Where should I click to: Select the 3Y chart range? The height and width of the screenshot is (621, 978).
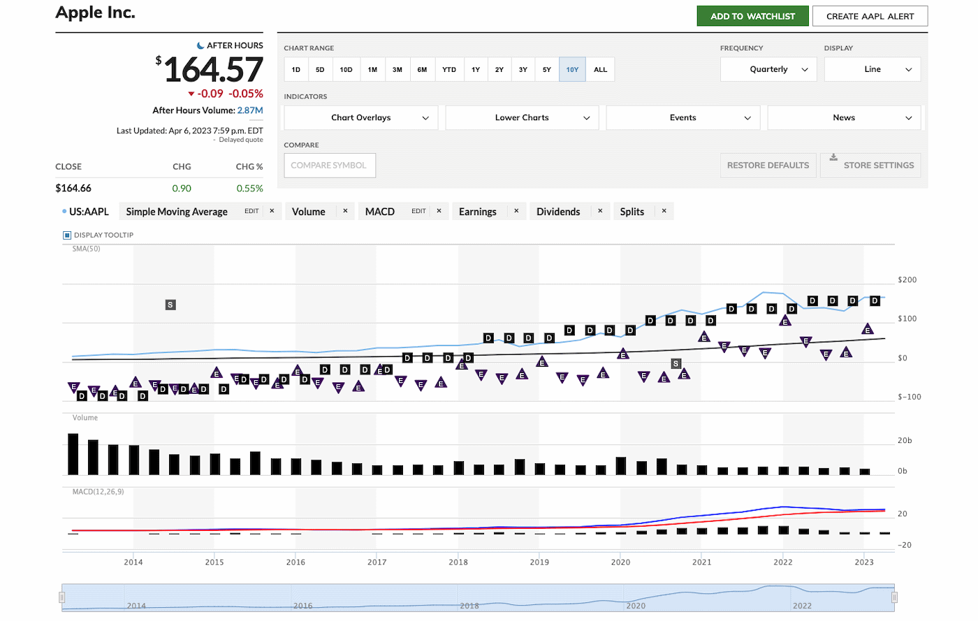pyautogui.click(x=523, y=69)
